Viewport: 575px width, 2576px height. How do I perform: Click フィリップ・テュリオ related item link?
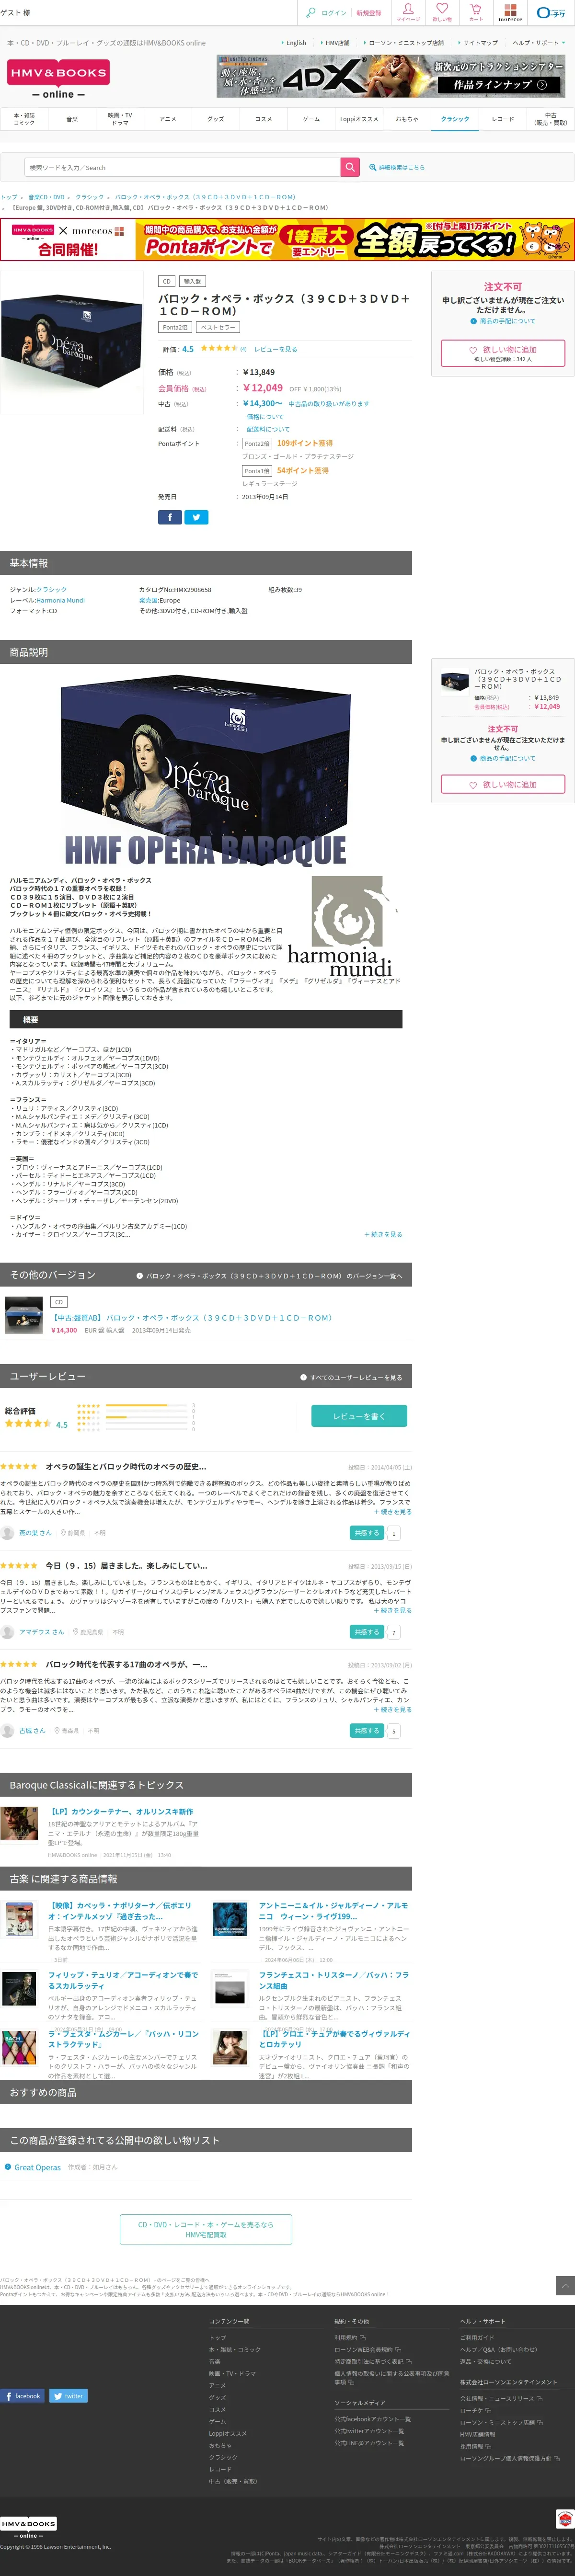123,1980
